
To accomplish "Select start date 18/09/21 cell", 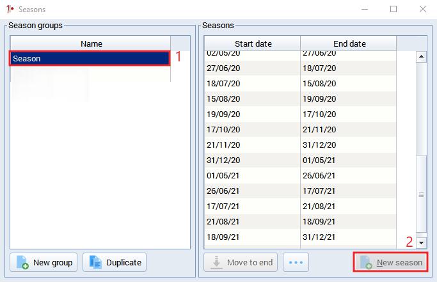I will click(x=252, y=237).
